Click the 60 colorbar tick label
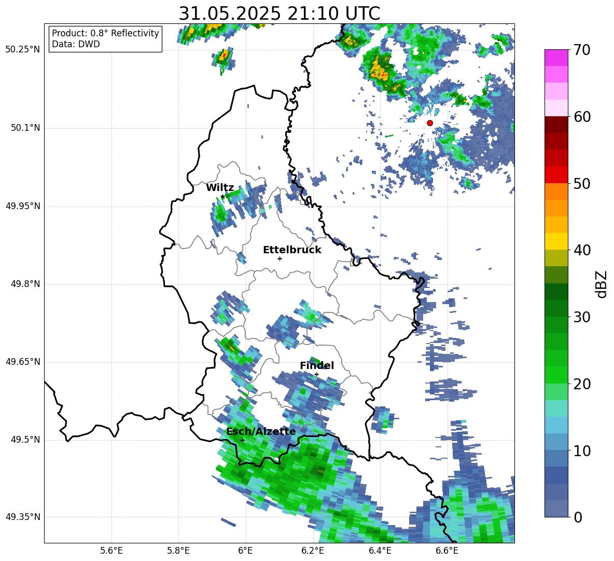614x561 pixels. [582, 117]
